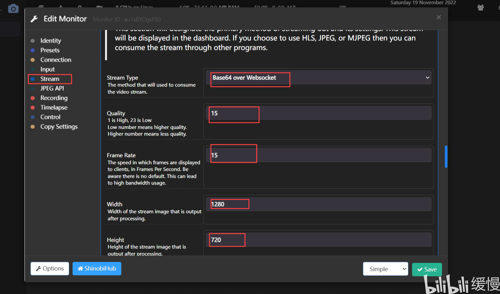500x294 pixels.
Task: Click the Quality input field
Action: pyautogui.click(x=319, y=113)
